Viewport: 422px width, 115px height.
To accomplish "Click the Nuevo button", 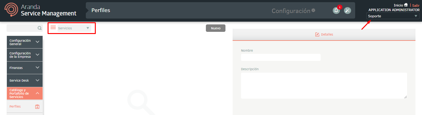I will tap(216, 28).
